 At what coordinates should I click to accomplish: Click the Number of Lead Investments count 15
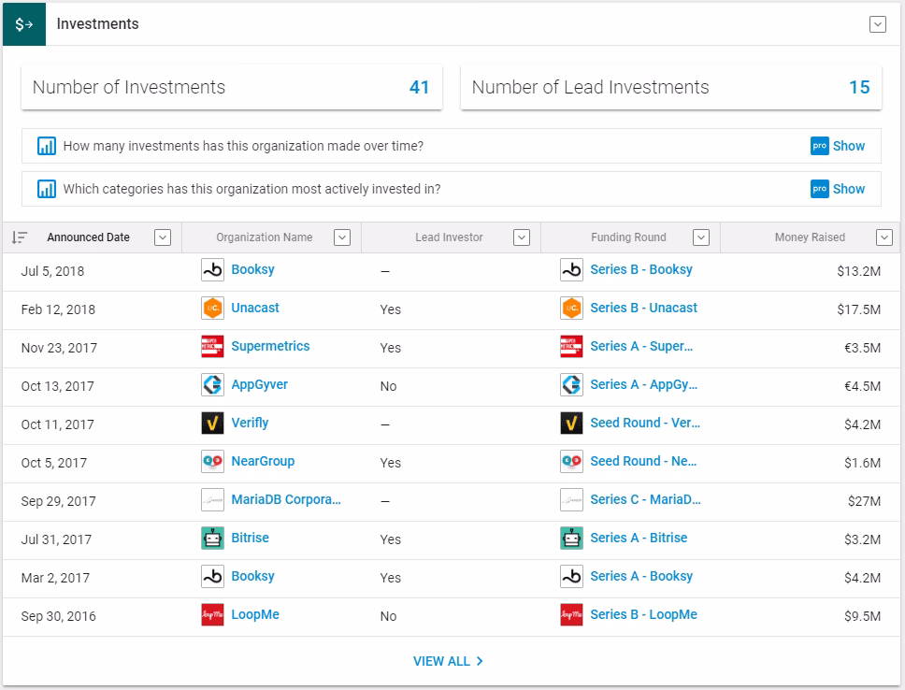859,87
